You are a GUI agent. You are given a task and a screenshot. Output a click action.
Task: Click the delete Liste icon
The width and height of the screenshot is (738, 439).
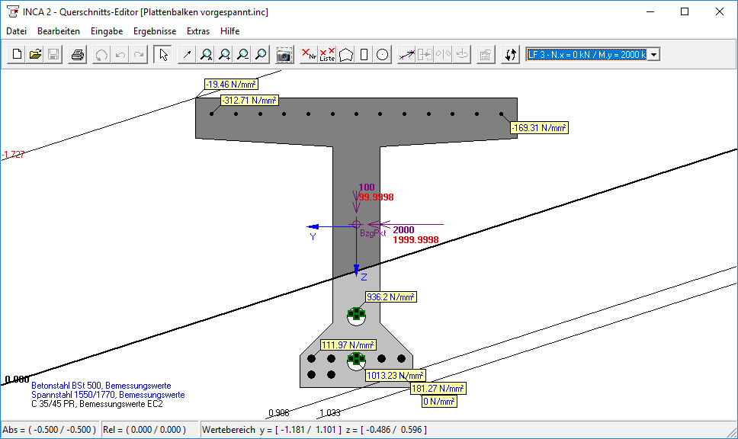(x=327, y=54)
